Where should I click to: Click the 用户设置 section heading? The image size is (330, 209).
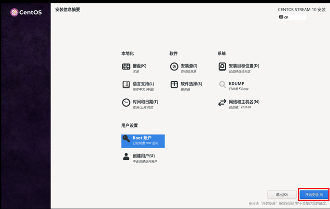pyautogui.click(x=129, y=125)
